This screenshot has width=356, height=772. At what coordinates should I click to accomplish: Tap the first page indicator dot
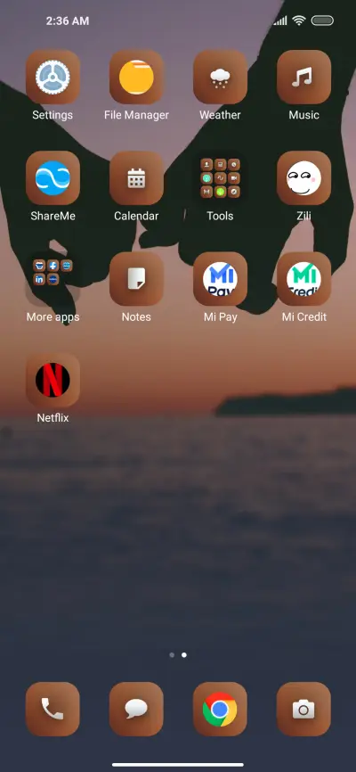coord(172,655)
